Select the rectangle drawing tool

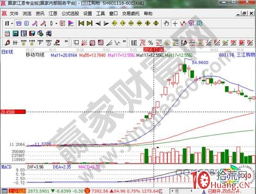pos(76,43)
